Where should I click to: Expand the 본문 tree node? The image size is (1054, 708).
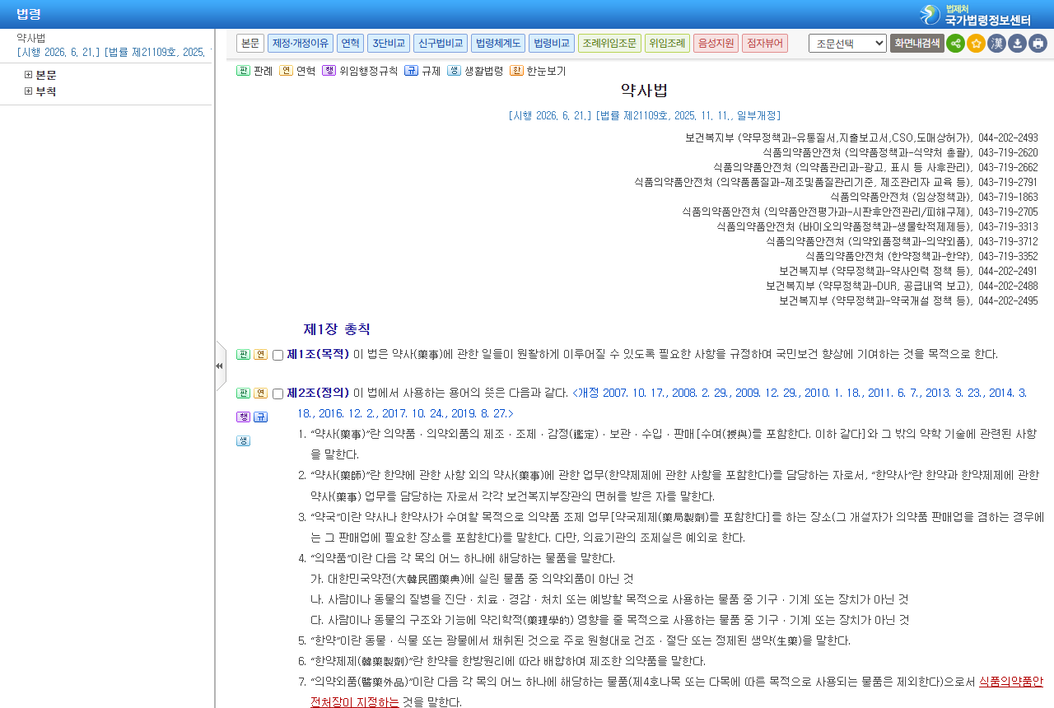pos(28,75)
